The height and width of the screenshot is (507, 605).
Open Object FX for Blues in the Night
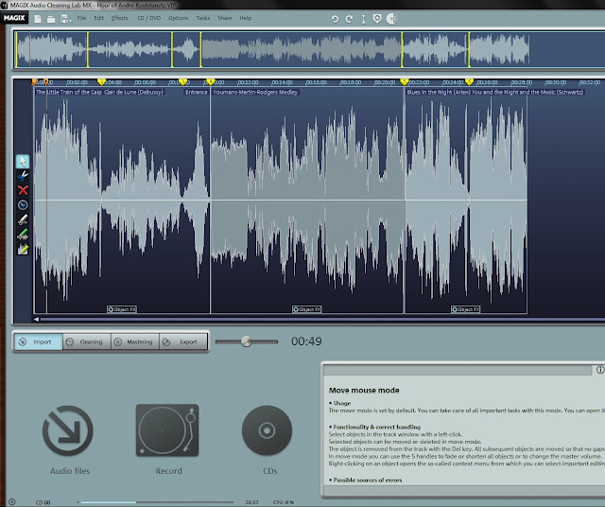click(465, 309)
